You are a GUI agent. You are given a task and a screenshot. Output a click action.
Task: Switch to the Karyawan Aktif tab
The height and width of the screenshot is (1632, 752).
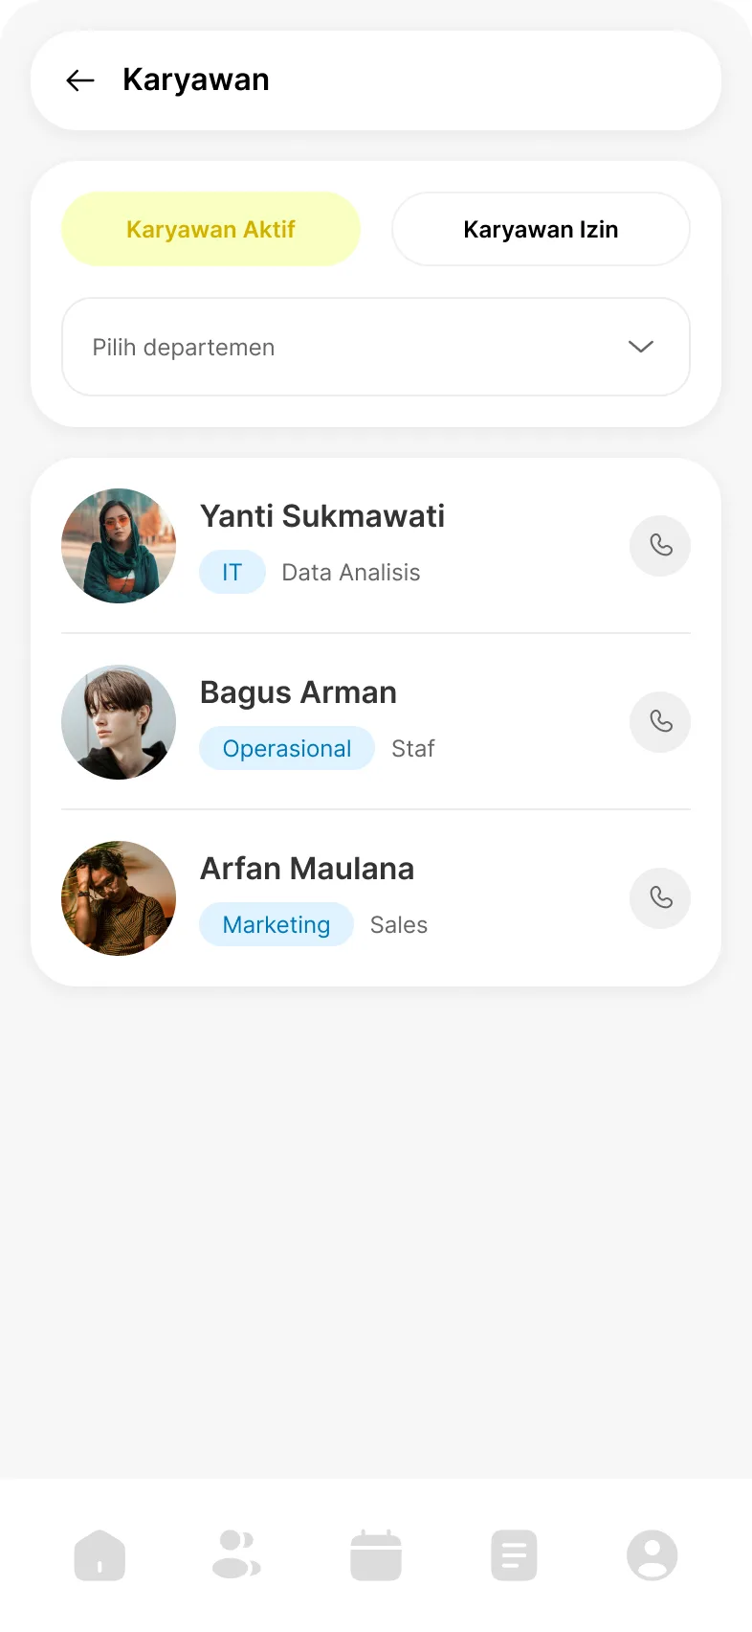coord(210,230)
